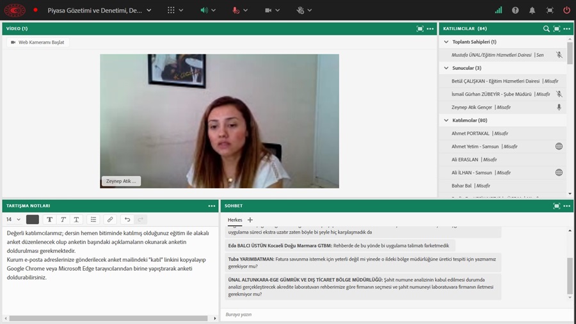This screenshot has width=576, height=324.
Task: Toggle bulleted list in notes toolbar
Action: click(x=93, y=219)
